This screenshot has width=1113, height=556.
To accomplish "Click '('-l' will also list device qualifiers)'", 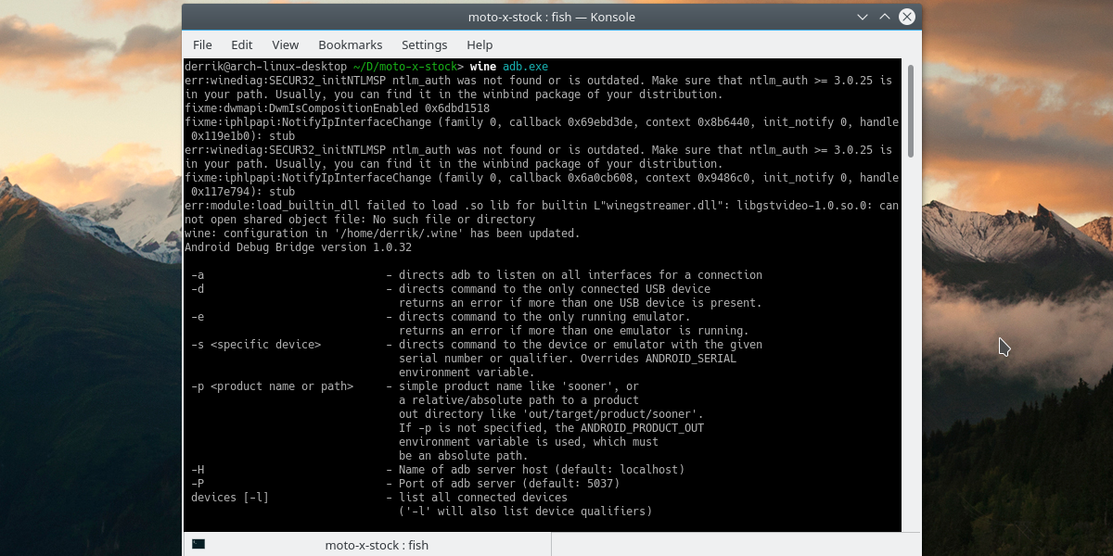I will pos(526,512).
